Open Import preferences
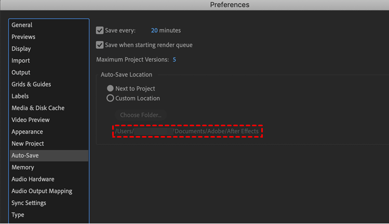Screen dimensions: 389x224 (x=21, y=61)
